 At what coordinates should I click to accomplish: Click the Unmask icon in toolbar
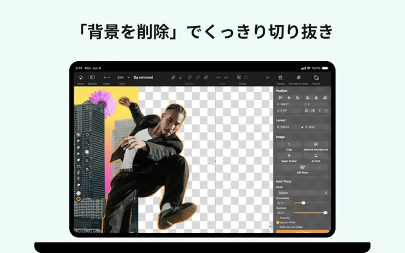point(227,77)
